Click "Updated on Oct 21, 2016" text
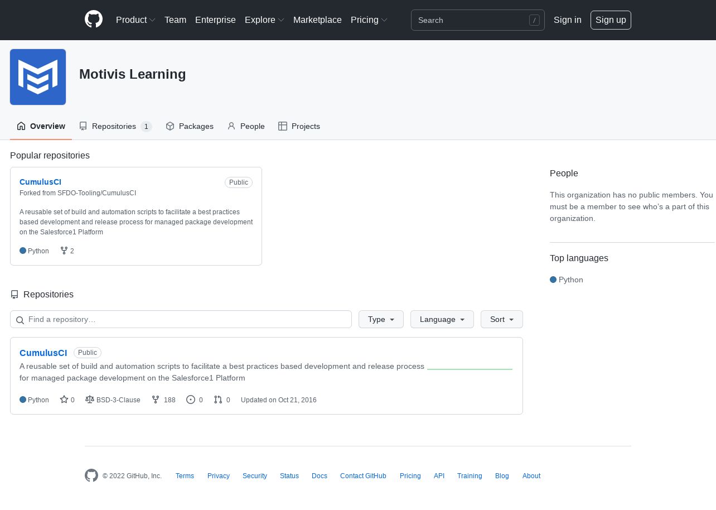This screenshot has width=716, height=510. point(279,400)
